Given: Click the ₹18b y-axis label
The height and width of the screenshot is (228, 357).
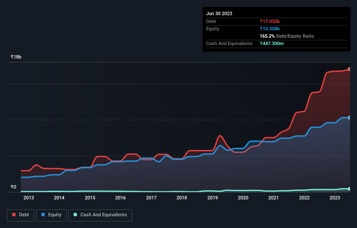Looking at the screenshot, I should pos(16,57).
